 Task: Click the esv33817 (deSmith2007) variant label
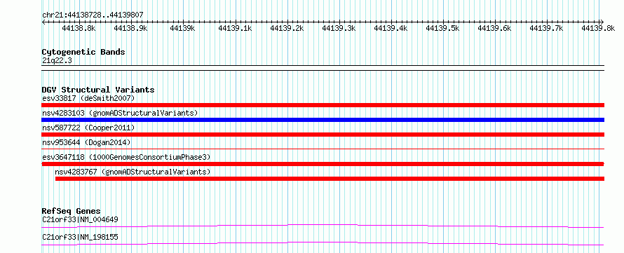[89, 98]
